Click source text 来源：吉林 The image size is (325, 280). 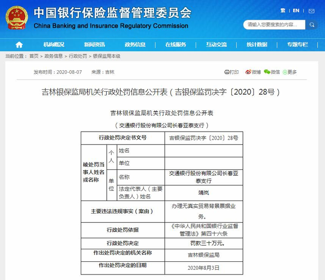(103, 72)
